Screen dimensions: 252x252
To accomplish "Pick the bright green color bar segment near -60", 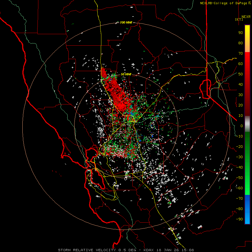I will pyautogui.click(x=247, y=188).
